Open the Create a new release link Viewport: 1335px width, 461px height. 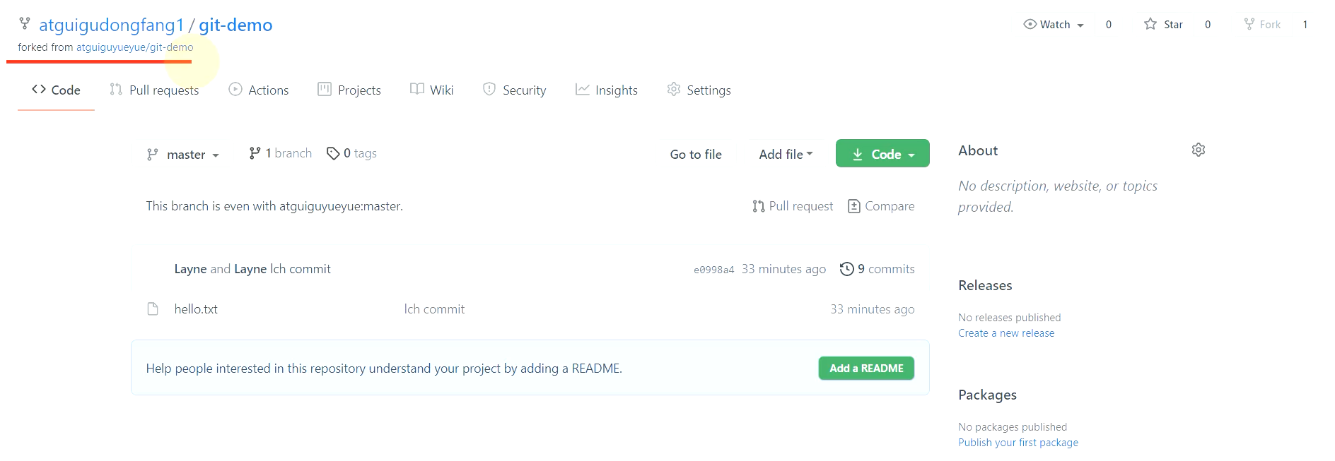[1006, 333]
